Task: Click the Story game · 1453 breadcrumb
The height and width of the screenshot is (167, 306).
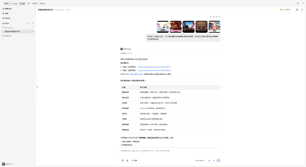Action: click(x=62, y=10)
